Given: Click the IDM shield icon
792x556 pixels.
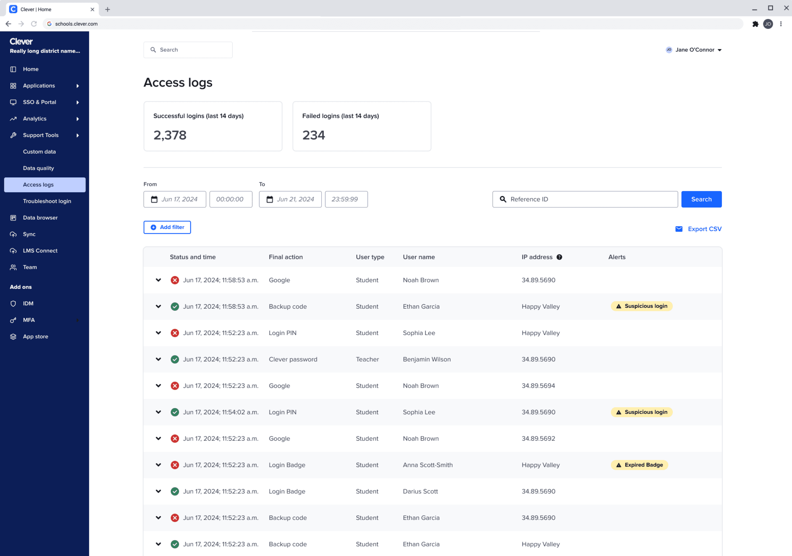Looking at the screenshot, I should [13, 304].
